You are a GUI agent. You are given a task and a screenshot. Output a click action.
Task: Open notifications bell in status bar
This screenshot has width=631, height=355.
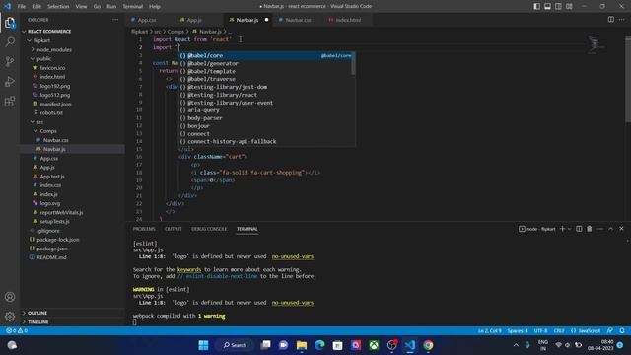(x=622, y=331)
